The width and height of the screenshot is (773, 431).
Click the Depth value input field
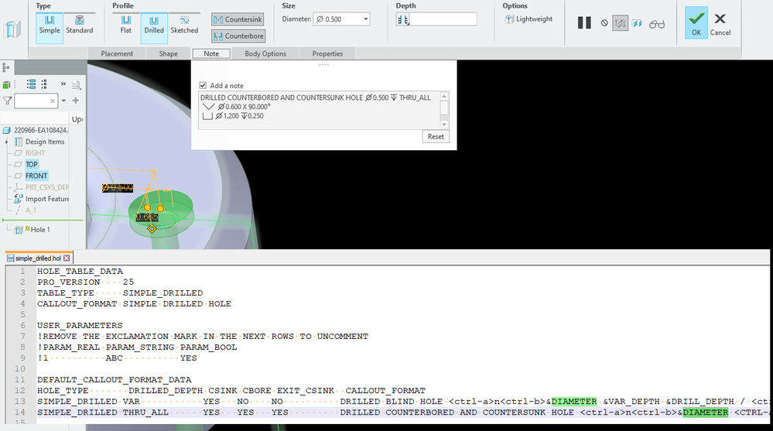443,19
